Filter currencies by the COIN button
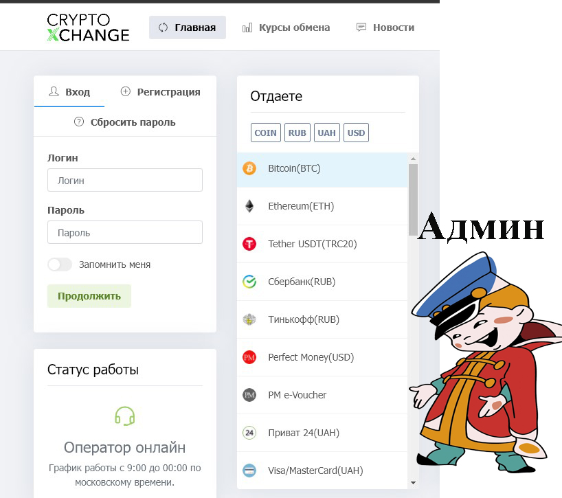 click(x=266, y=133)
